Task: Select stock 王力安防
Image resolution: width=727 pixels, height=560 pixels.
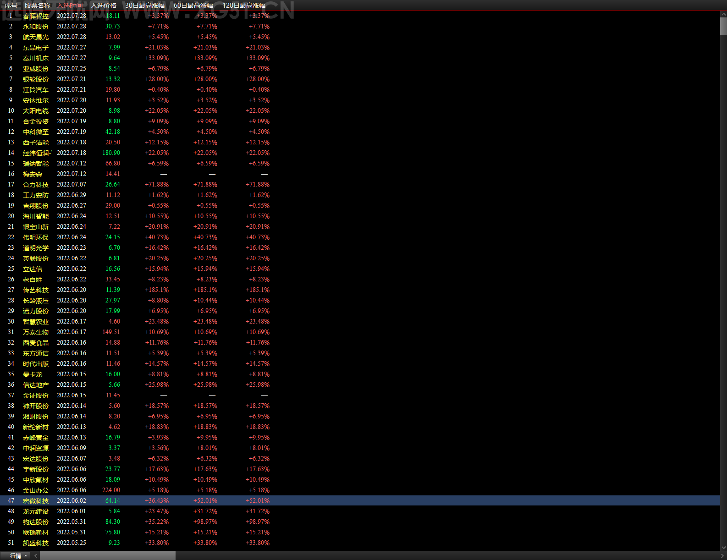Action: (36, 195)
